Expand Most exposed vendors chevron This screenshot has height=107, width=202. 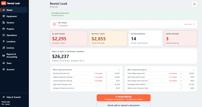tap(119, 70)
